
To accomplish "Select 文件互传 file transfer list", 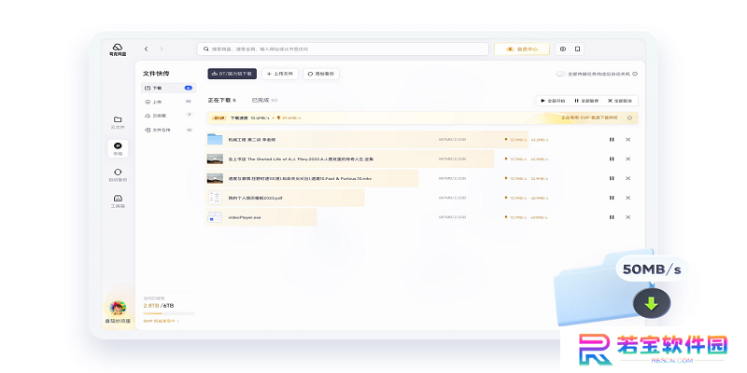I will (168, 130).
